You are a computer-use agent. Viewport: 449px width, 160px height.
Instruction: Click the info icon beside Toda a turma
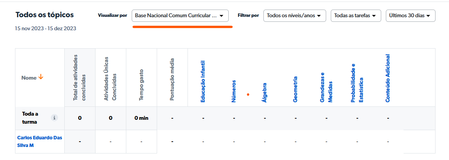click(55, 118)
